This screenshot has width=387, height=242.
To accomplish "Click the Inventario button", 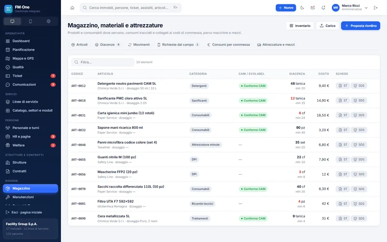I will pos(299,26).
